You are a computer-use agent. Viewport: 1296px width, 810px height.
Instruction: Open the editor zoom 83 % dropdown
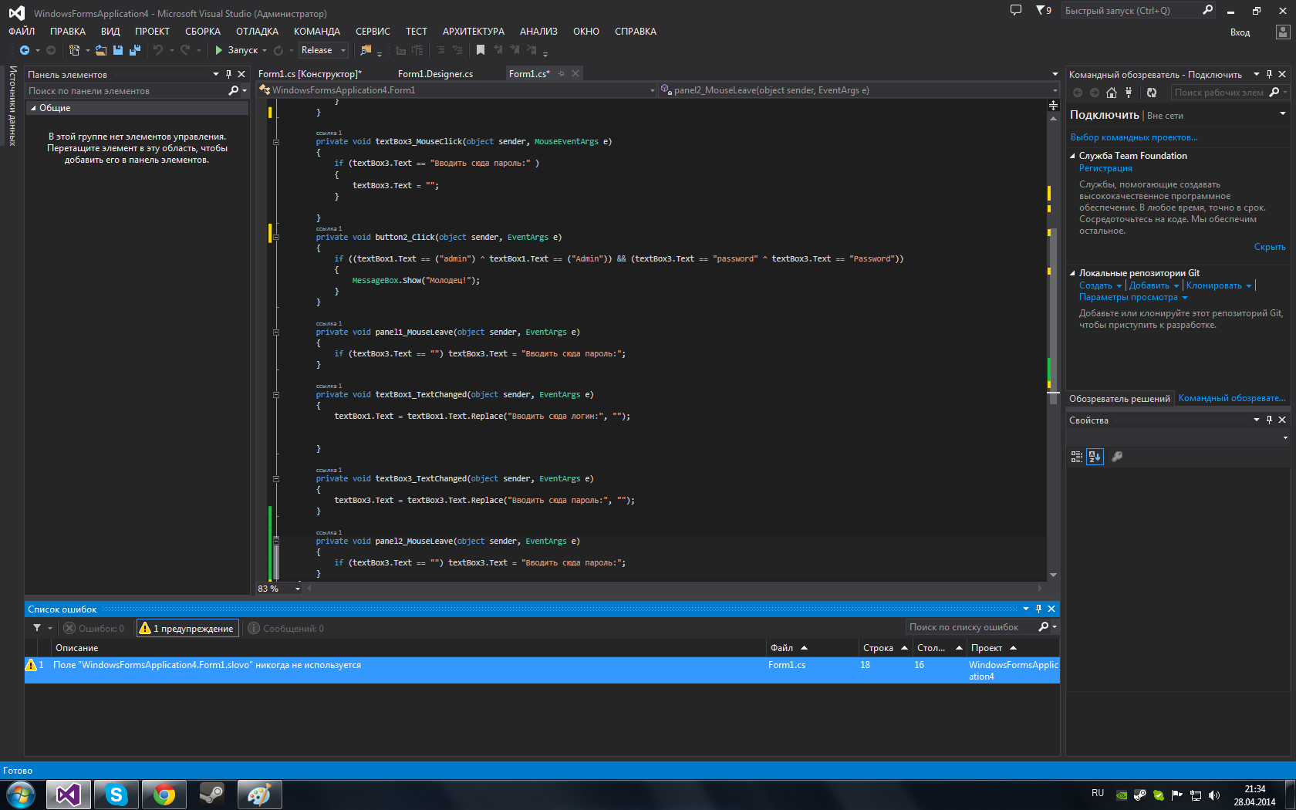tap(297, 589)
